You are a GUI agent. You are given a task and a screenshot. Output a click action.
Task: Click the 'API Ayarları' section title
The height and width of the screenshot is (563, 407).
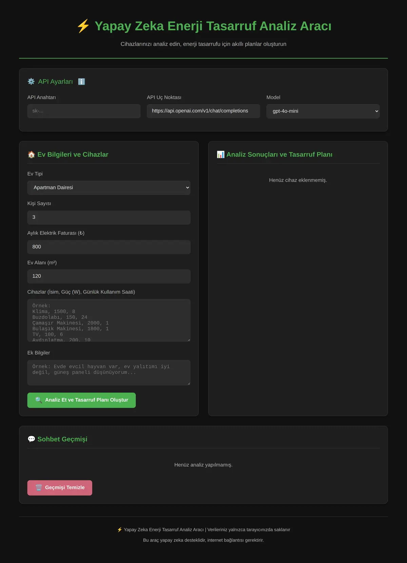point(55,81)
